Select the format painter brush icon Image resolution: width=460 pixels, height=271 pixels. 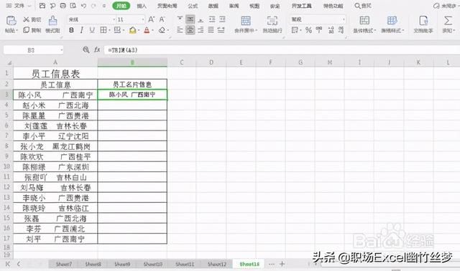pyautogui.click(x=52, y=21)
